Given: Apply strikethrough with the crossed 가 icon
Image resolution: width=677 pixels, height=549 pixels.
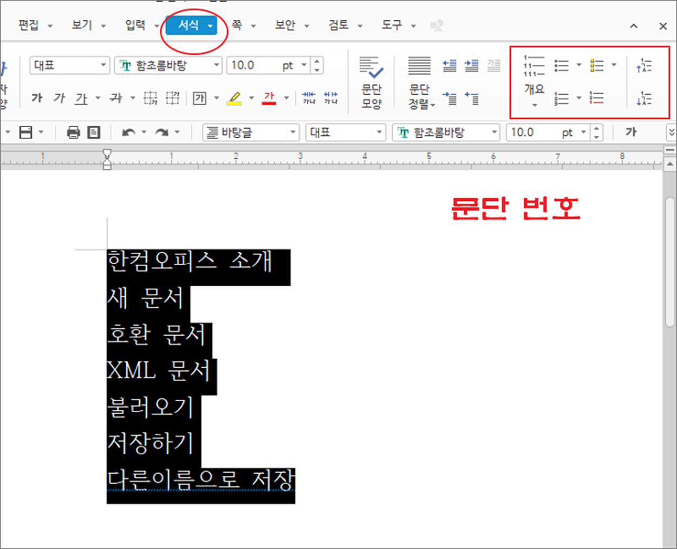Looking at the screenshot, I should pos(116,98).
